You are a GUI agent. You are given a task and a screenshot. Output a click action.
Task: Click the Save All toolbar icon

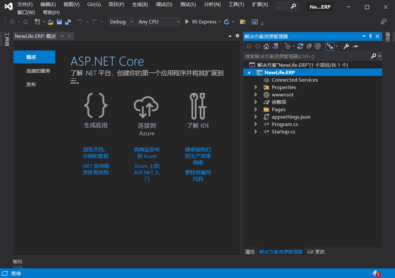(x=68, y=22)
